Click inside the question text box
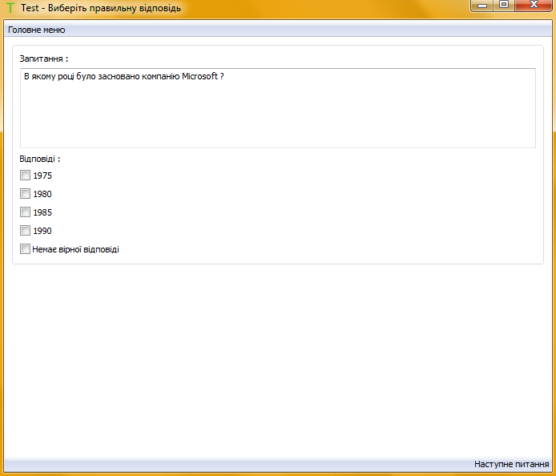Image resolution: width=556 pixels, height=476 pixels. tap(278, 108)
